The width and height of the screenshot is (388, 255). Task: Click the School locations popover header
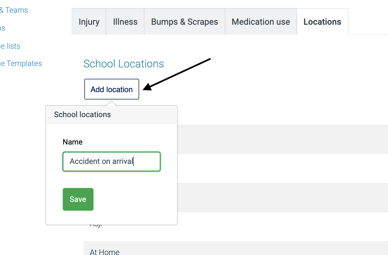82,114
